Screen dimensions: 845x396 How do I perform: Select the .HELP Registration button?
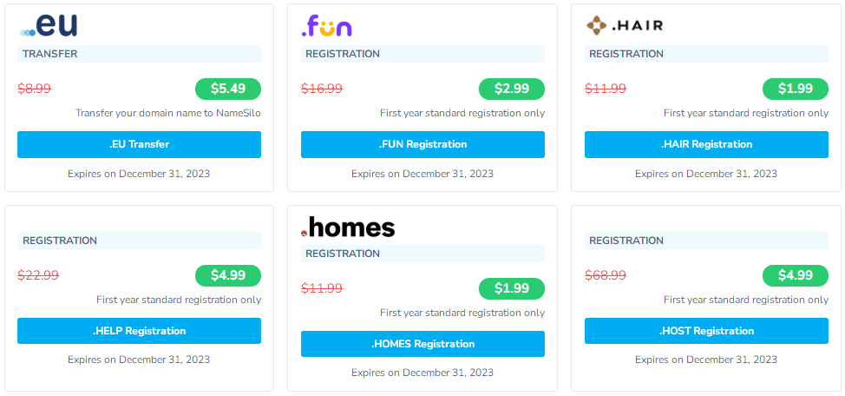coord(139,331)
